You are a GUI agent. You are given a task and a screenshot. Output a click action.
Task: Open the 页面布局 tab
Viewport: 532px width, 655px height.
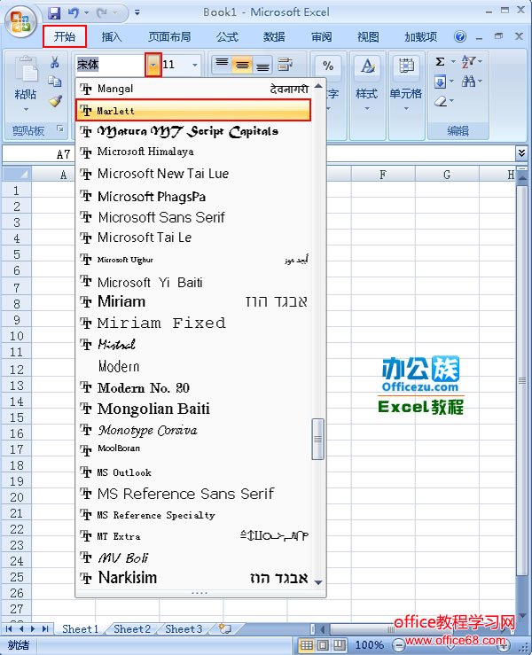169,36
